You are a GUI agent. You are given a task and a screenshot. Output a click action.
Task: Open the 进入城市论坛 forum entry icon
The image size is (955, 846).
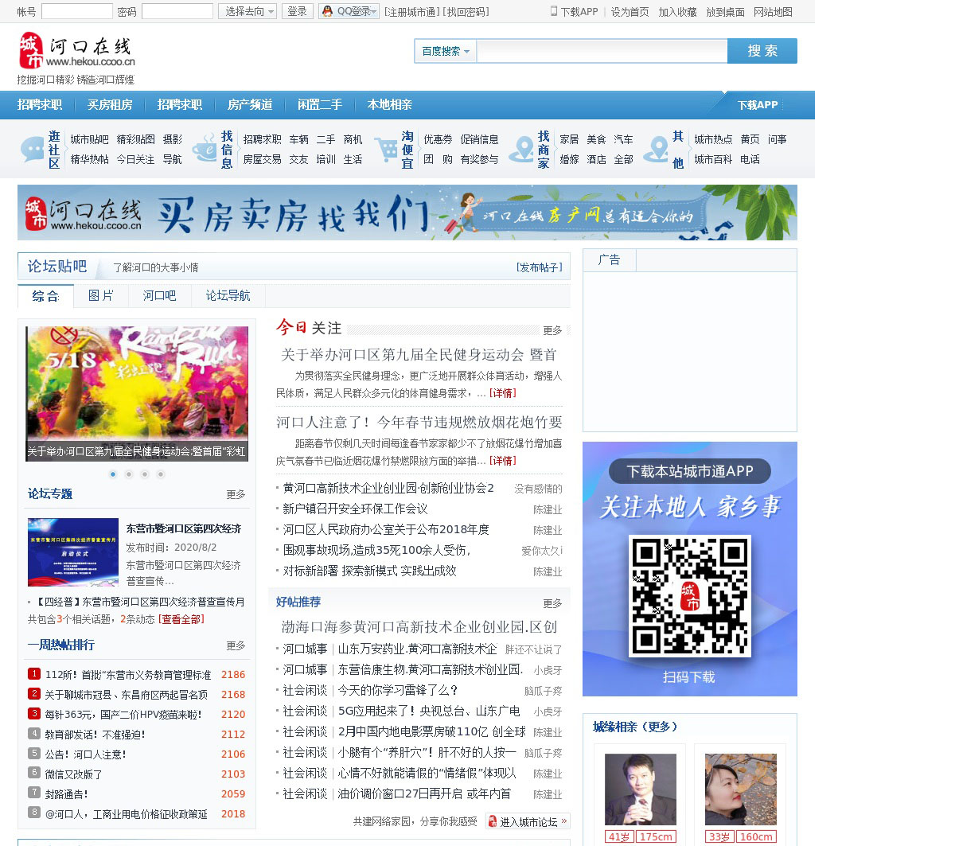(493, 821)
